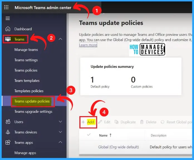Viewport: 194px width, 160px height.
Task: Click the Teams update policies page heading
Action: [x=111, y=23]
